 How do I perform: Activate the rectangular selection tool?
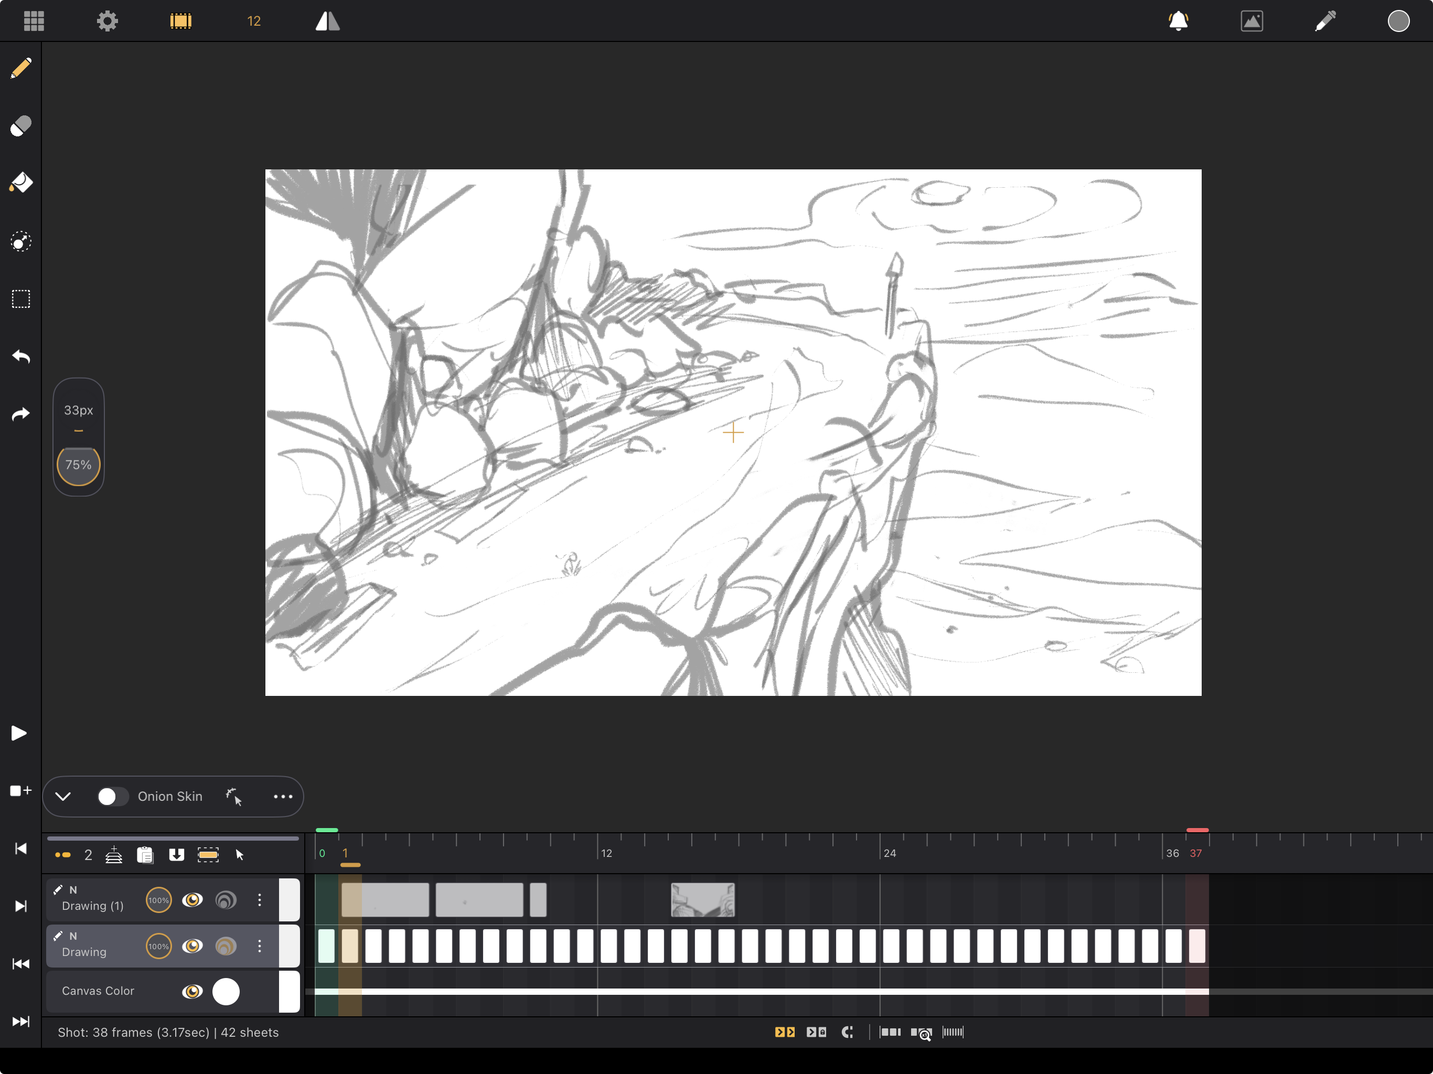pos(21,299)
